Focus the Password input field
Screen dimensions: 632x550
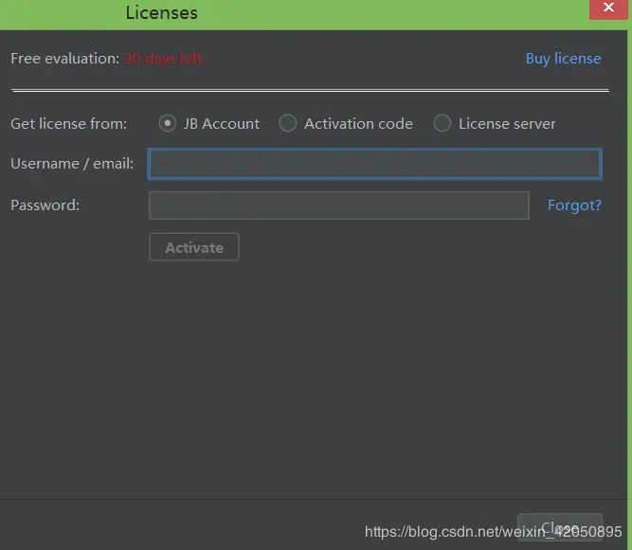pyautogui.click(x=338, y=205)
